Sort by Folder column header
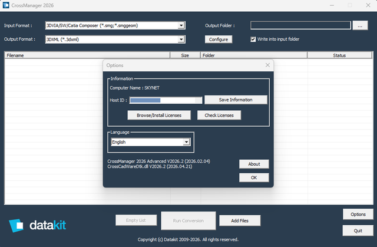 254,55
